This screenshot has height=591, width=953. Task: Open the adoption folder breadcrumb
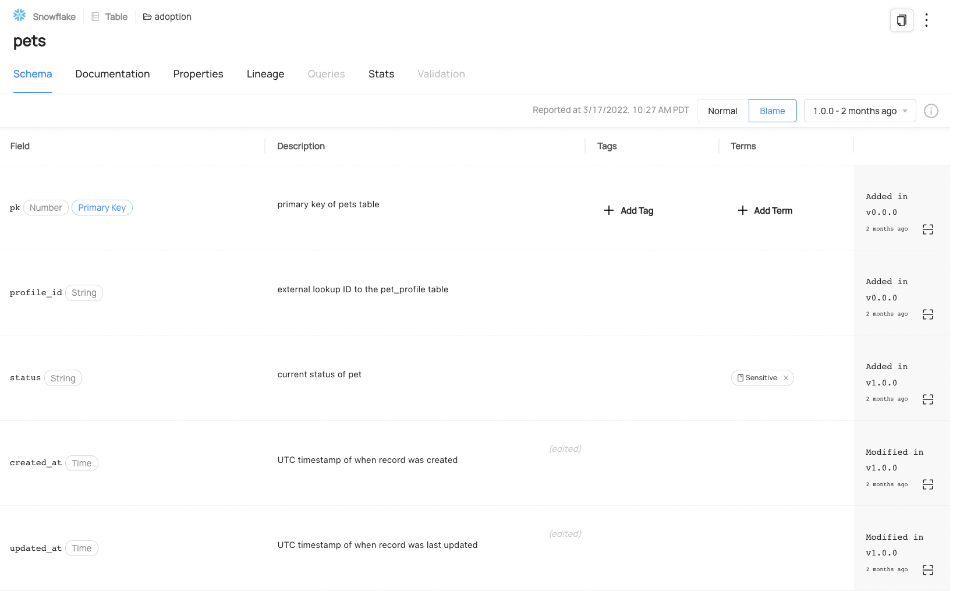[168, 17]
